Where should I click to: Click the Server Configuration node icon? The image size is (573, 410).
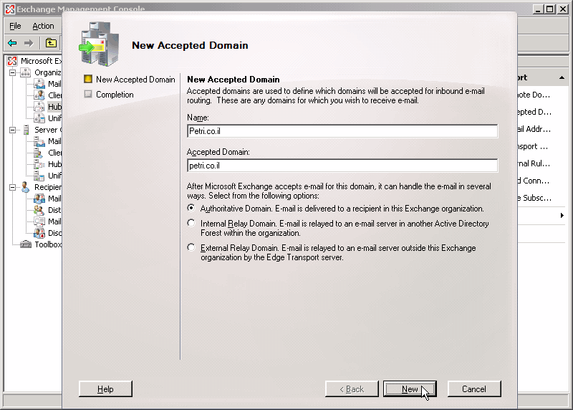pos(26,130)
